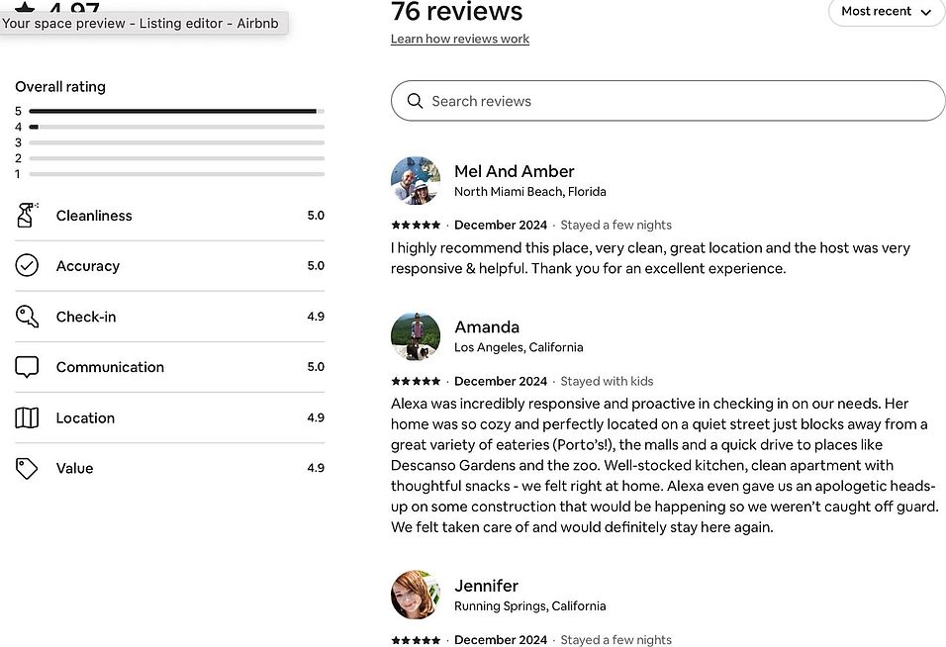Click reviewer name Jennifer

(486, 586)
